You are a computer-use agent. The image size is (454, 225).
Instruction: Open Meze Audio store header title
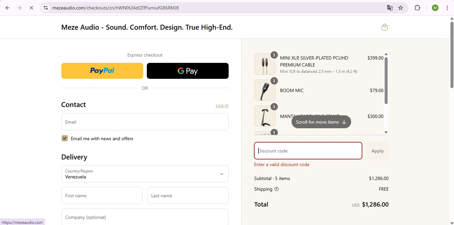[147, 27]
